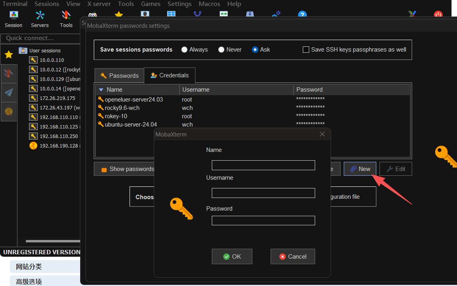457x286 pixels.
Task: Select session 10.0.0.129 in the tree
Action: [55, 79]
